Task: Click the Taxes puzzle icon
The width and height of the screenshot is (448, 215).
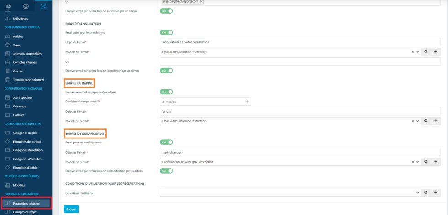Action: tap(7, 45)
